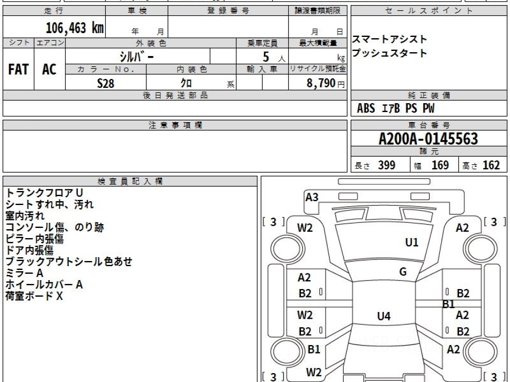Click the トランクフロア U inspector note
The height and width of the screenshot is (382, 510).
(x=44, y=193)
